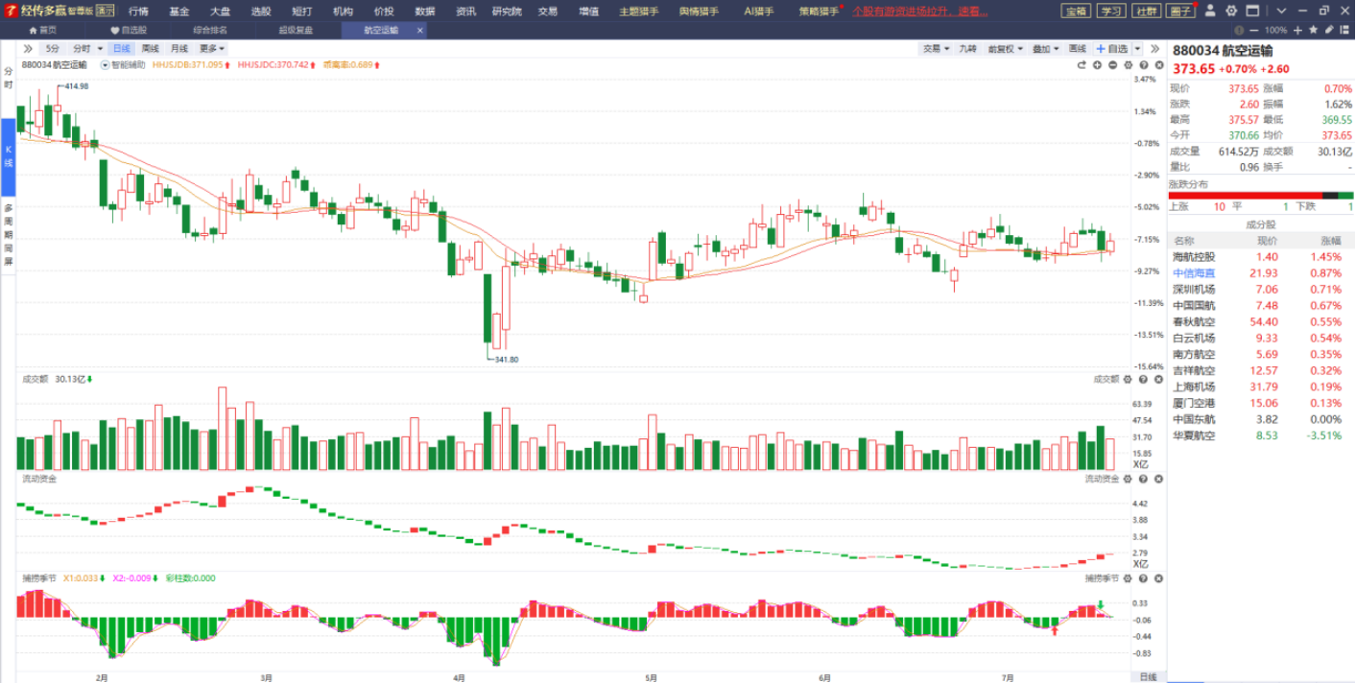Open 捕捞季节 panel help icon

tap(1143, 578)
